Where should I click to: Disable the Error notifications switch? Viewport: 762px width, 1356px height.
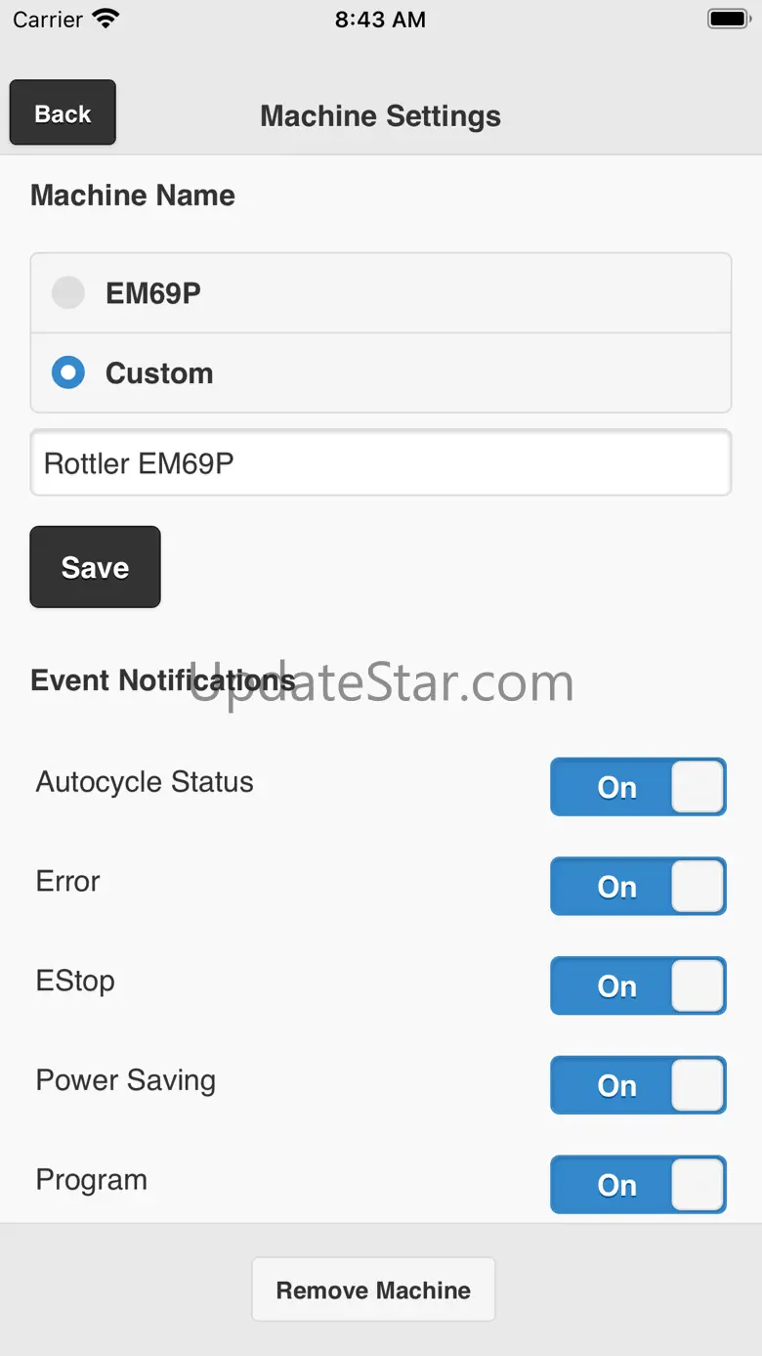click(x=638, y=887)
